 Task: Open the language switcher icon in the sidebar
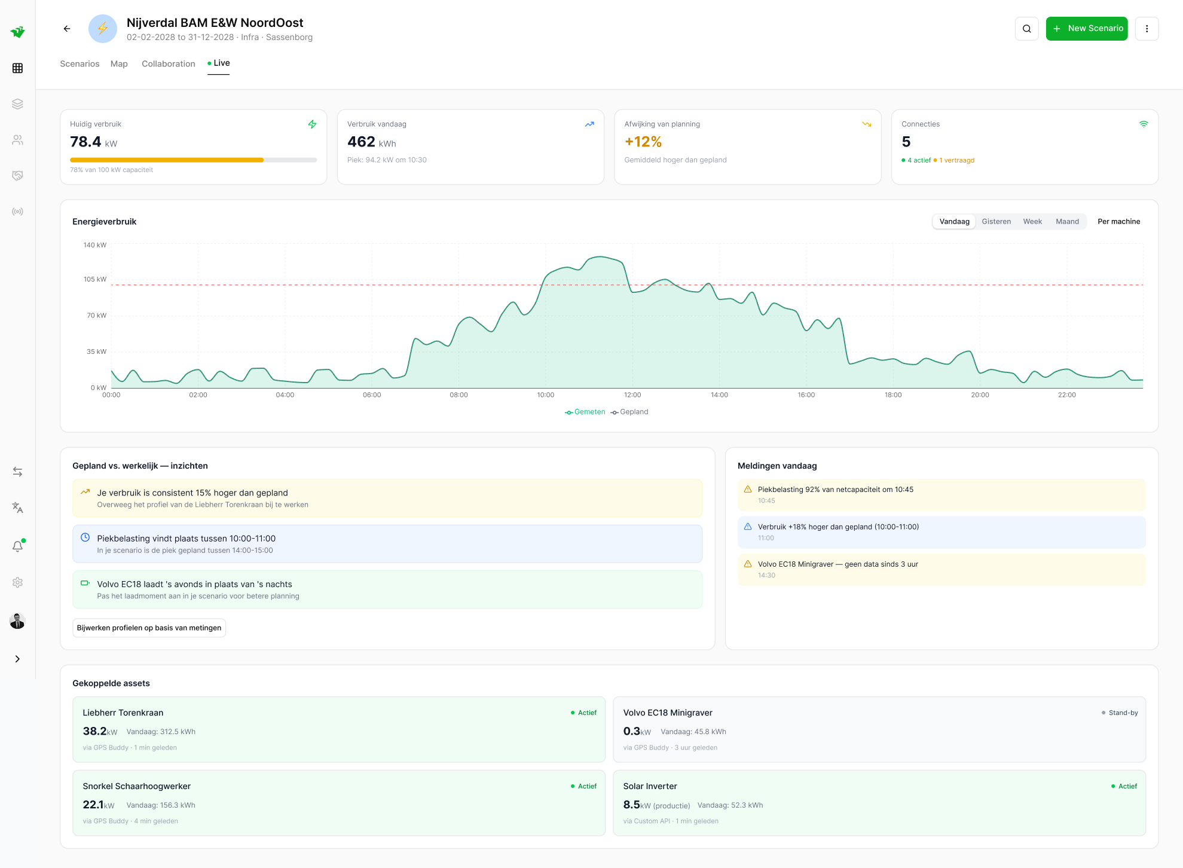17,508
